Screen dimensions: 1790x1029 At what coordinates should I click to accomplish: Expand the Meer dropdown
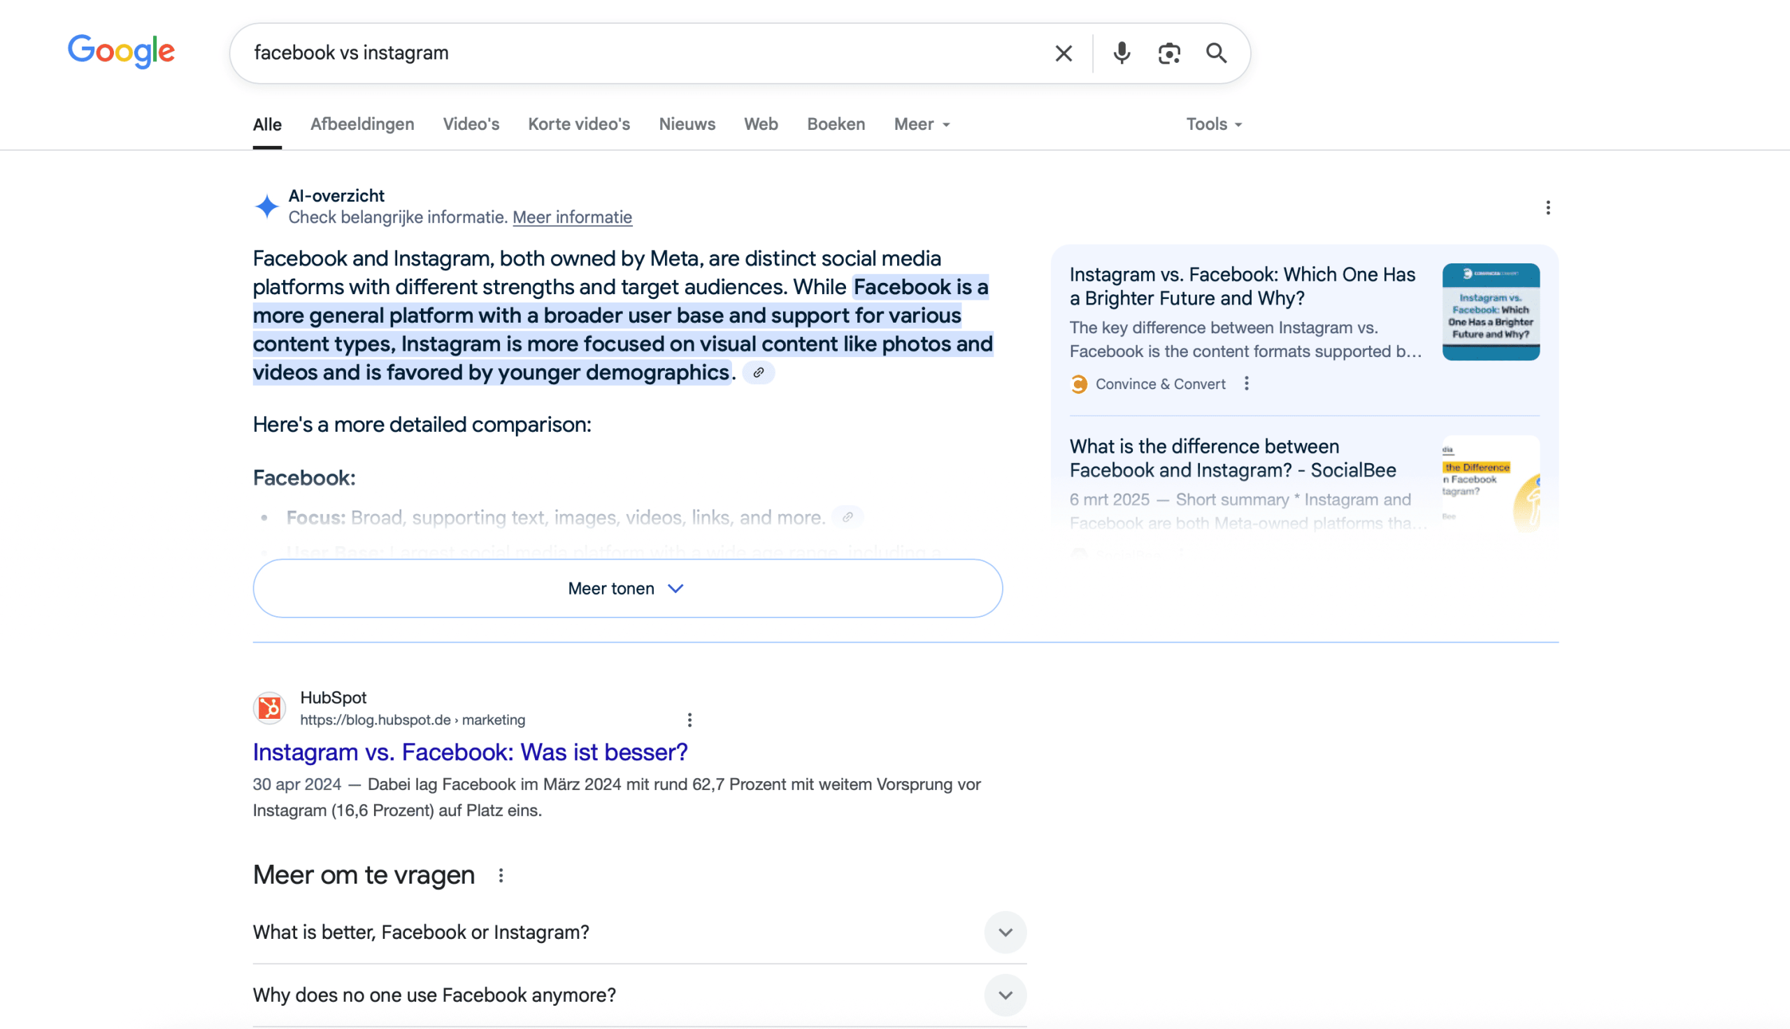coord(922,124)
